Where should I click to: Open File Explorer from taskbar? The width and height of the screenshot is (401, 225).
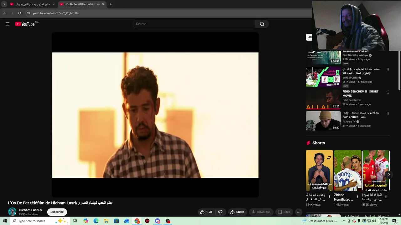click(x=106, y=221)
